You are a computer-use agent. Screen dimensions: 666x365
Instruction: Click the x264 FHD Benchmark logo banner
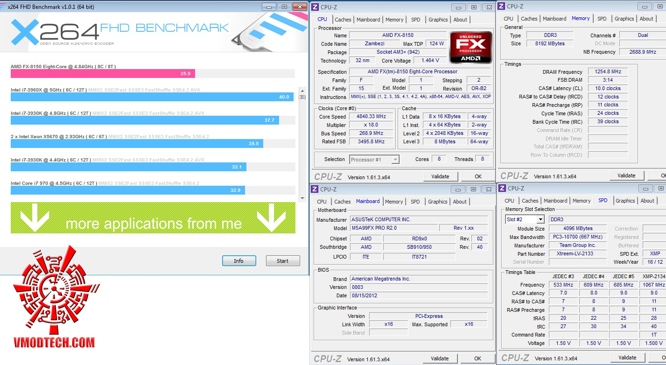(x=154, y=31)
